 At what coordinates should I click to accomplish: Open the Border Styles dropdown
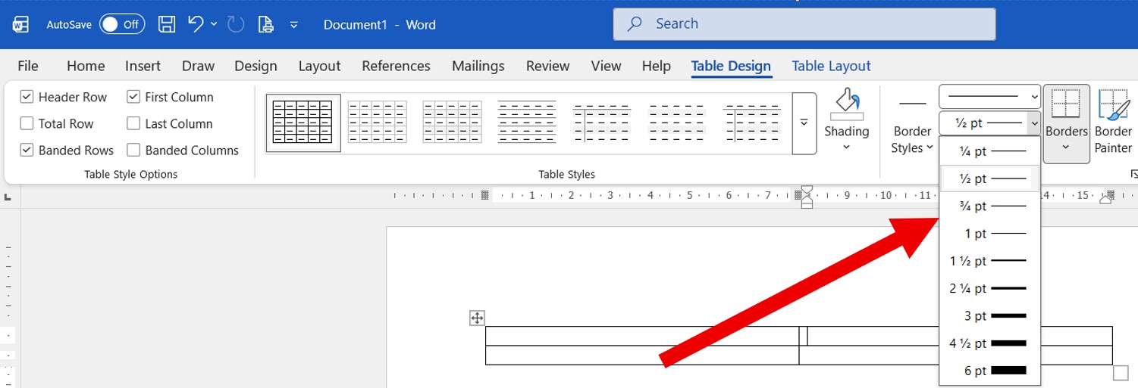pos(912,141)
